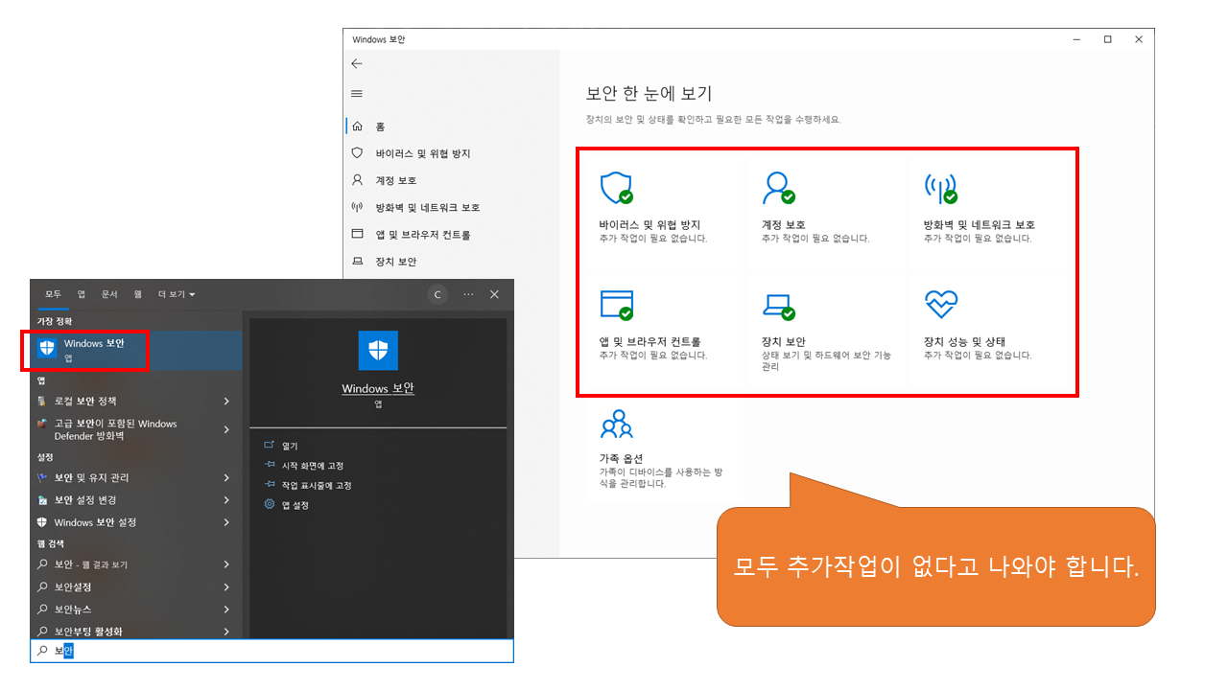Open 바이러스 및 위협 방지 sidebar item
This screenshot has height=690, width=1228.
click(422, 153)
